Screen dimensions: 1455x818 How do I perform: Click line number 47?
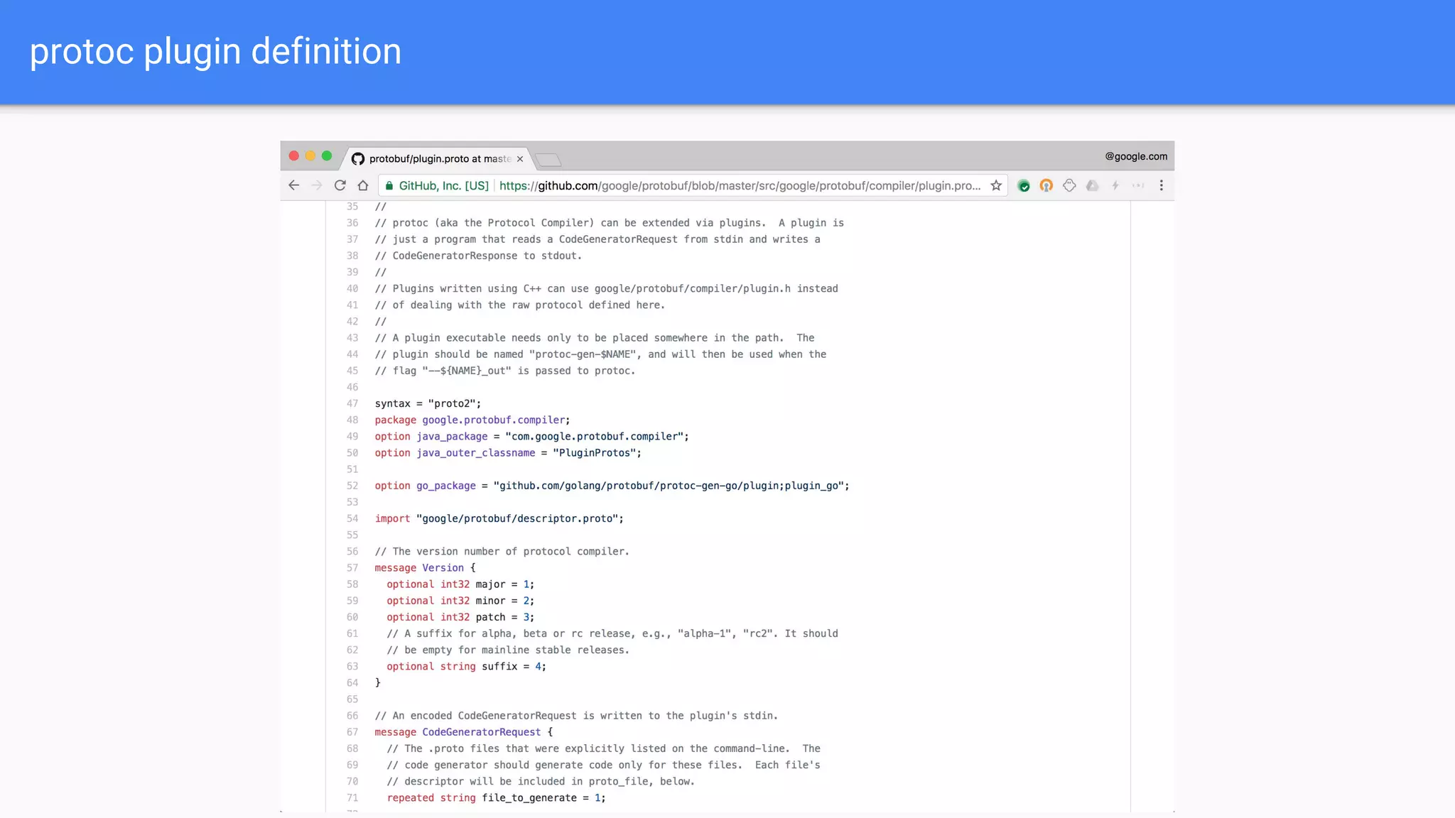[x=352, y=403]
